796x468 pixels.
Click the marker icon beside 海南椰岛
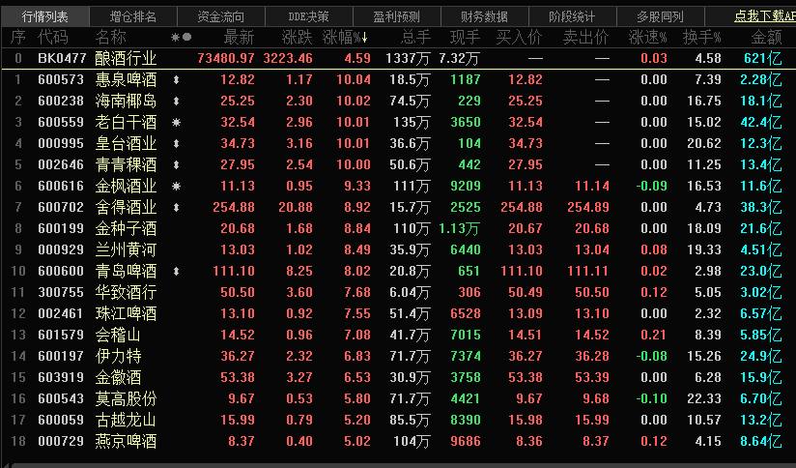176,102
